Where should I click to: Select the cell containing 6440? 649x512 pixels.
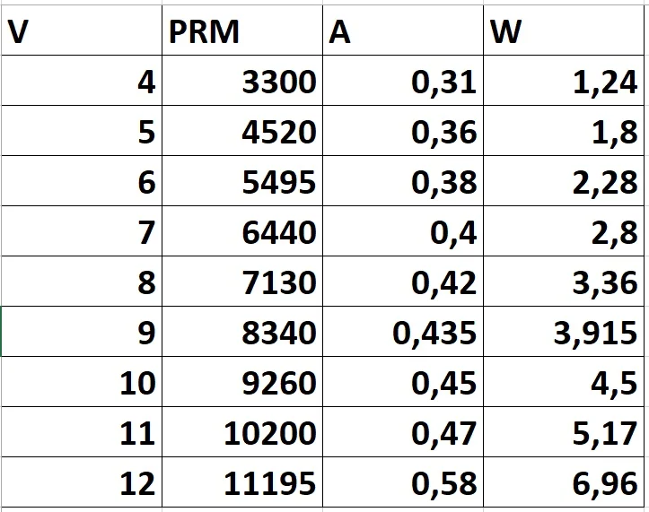[242, 231]
